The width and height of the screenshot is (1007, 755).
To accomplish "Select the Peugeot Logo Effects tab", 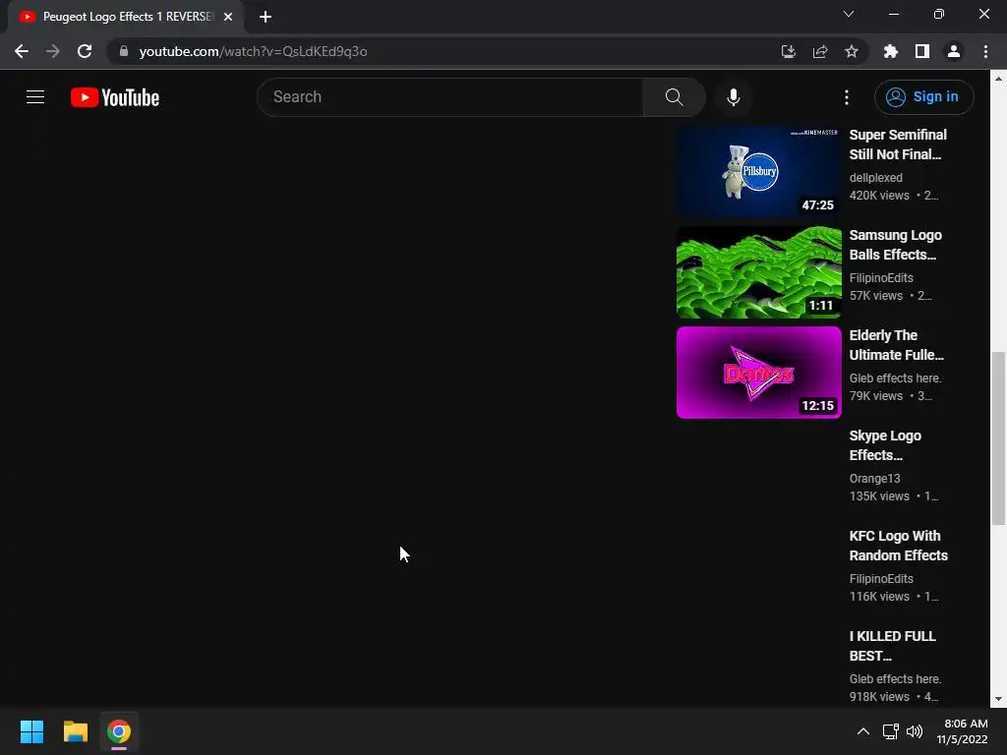I will (126, 17).
